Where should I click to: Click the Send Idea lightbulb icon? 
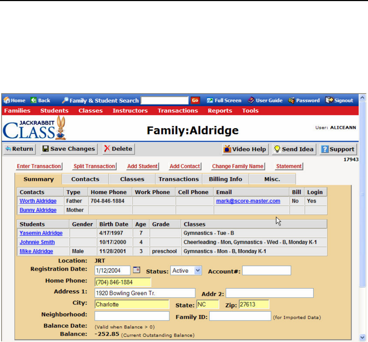277,149
